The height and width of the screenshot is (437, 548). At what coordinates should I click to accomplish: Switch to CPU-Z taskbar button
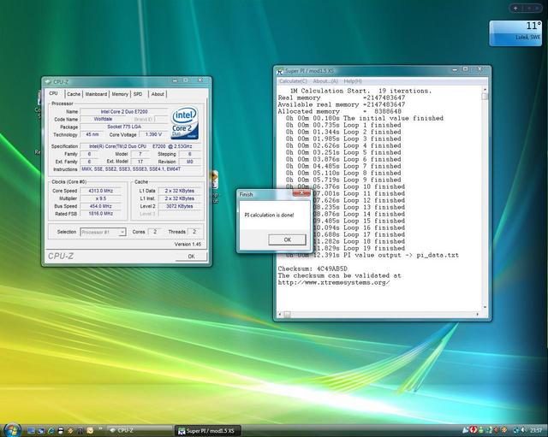point(140,431)
